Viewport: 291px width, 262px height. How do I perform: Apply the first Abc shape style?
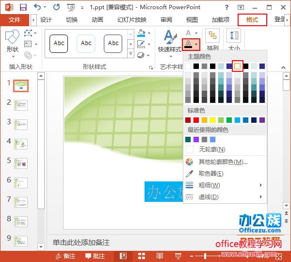click(x=59, y=44)
